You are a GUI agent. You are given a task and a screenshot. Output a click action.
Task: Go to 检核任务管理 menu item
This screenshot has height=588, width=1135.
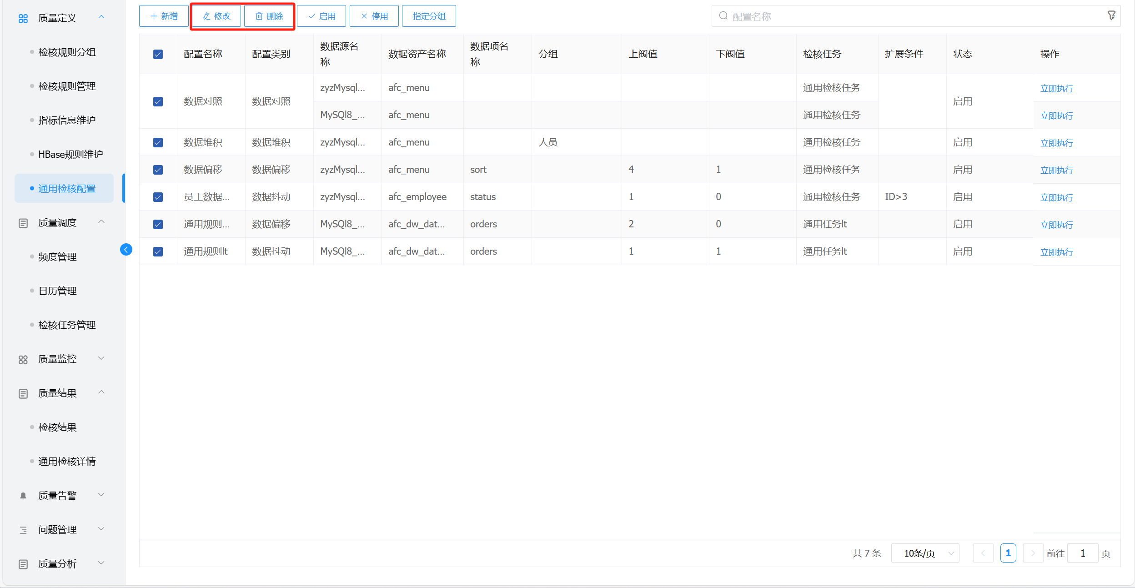(67, 325)
